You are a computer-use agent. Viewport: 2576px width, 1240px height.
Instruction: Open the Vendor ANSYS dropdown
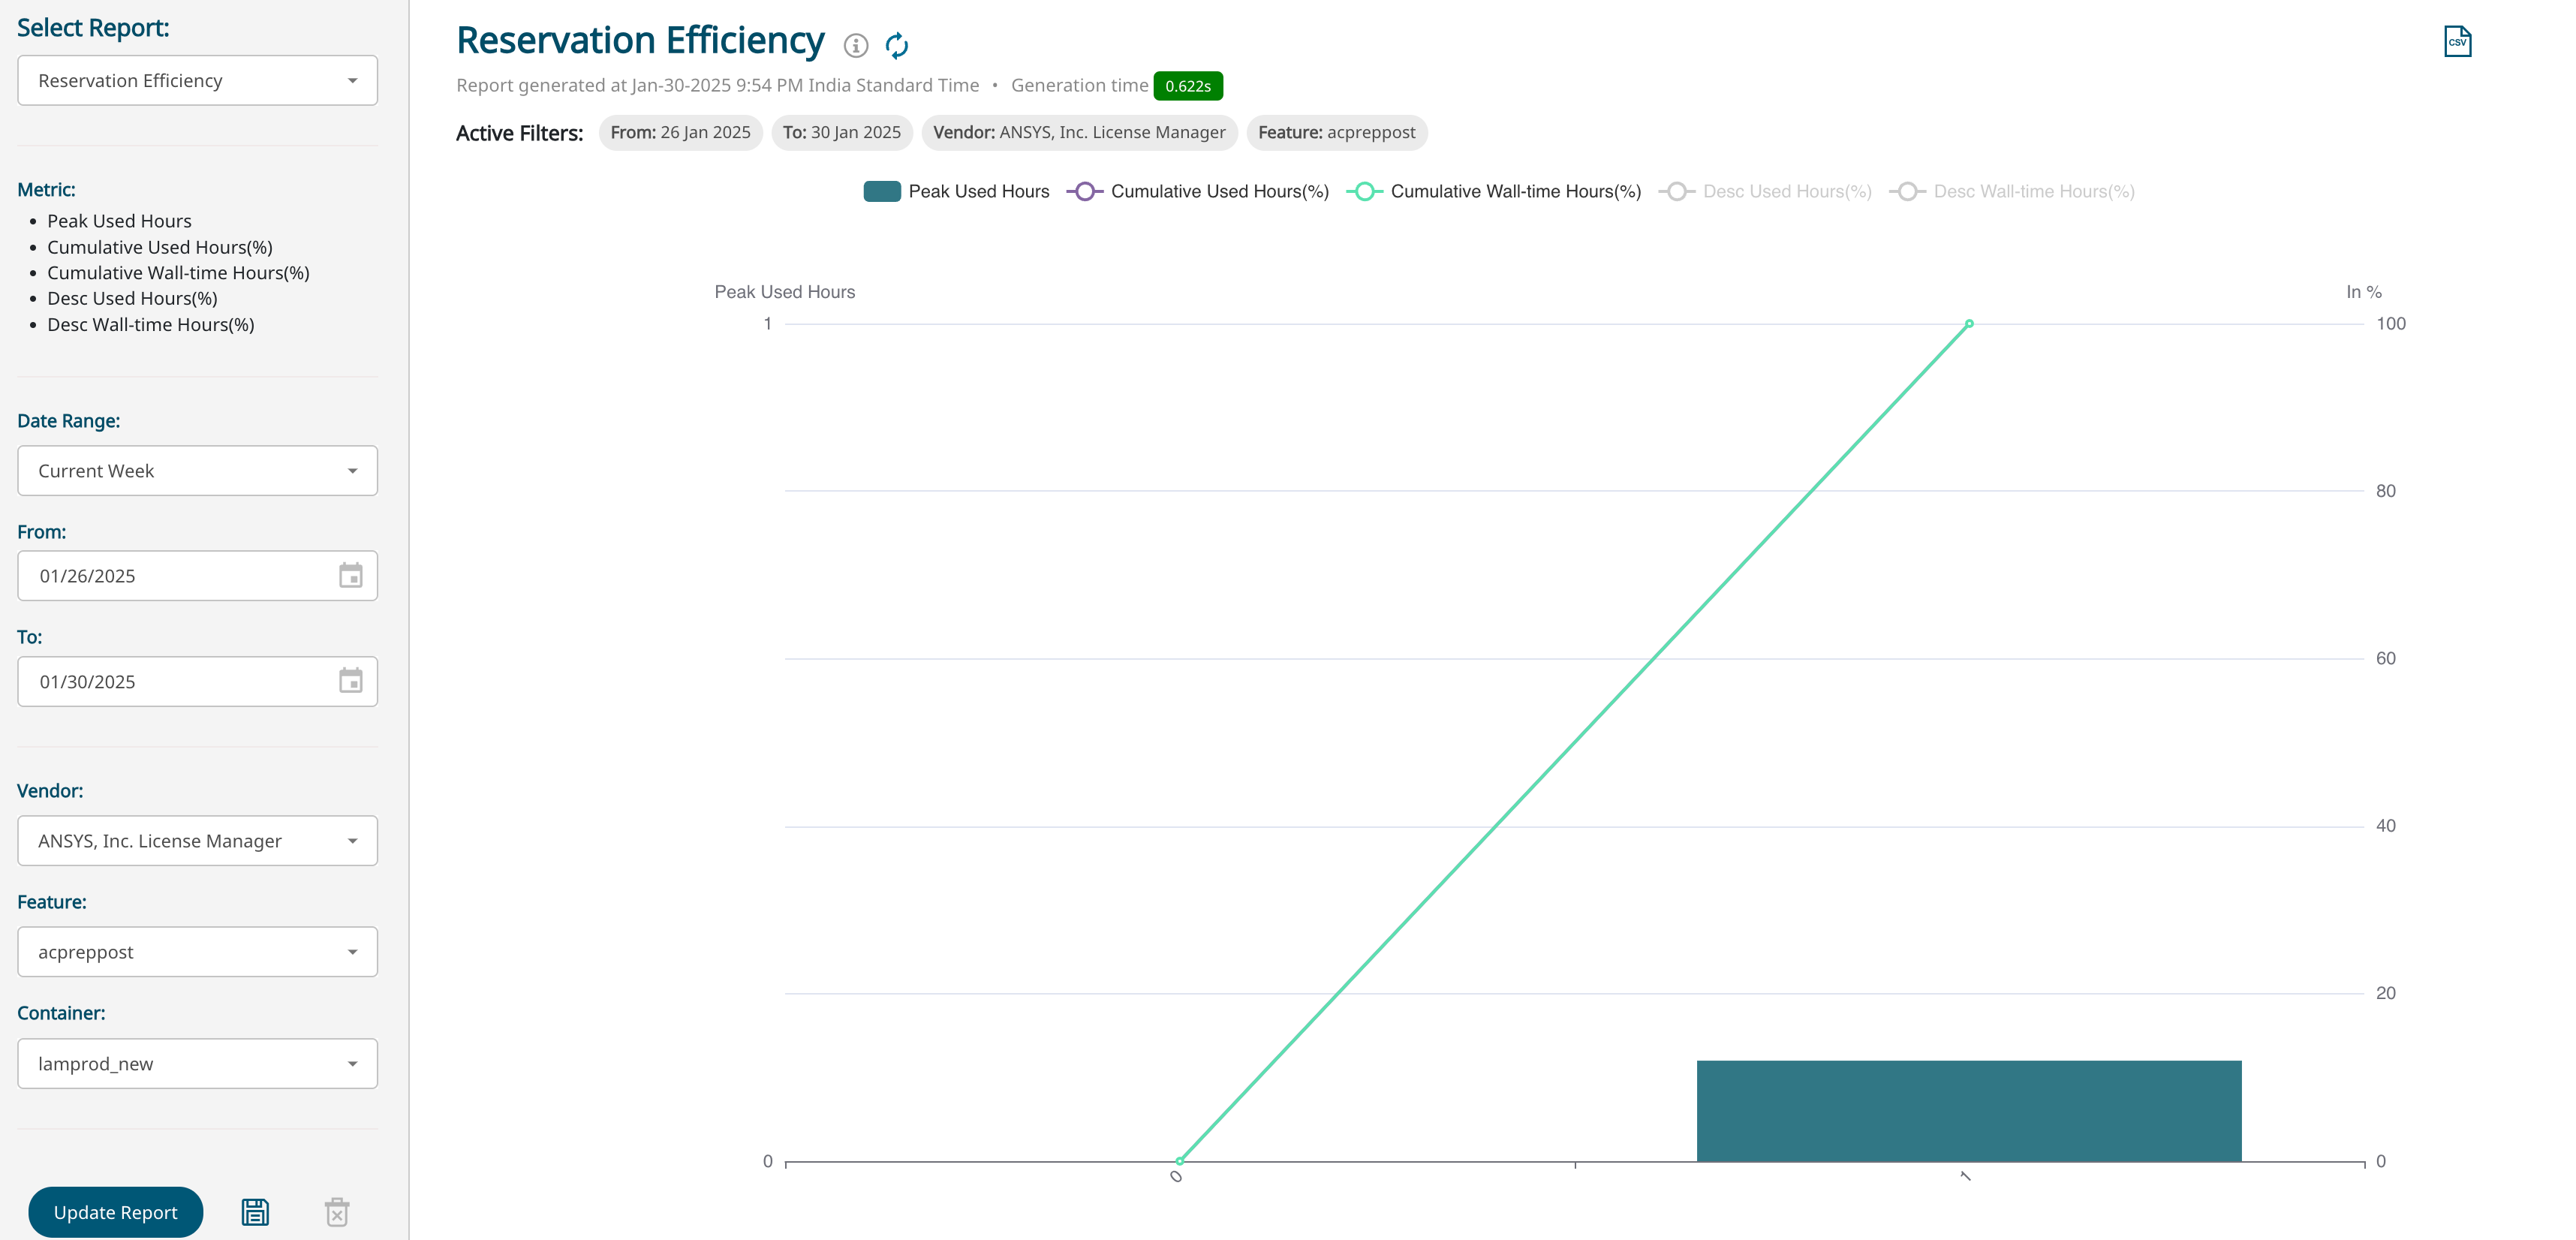coord(197,841)
